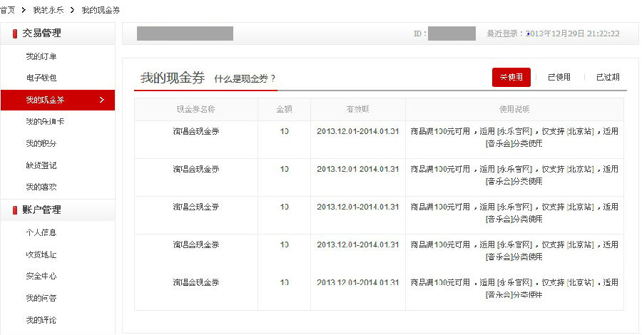Select the red 未使用 tab
This screenshot has height=335, width=642.
tap(511, 78)
